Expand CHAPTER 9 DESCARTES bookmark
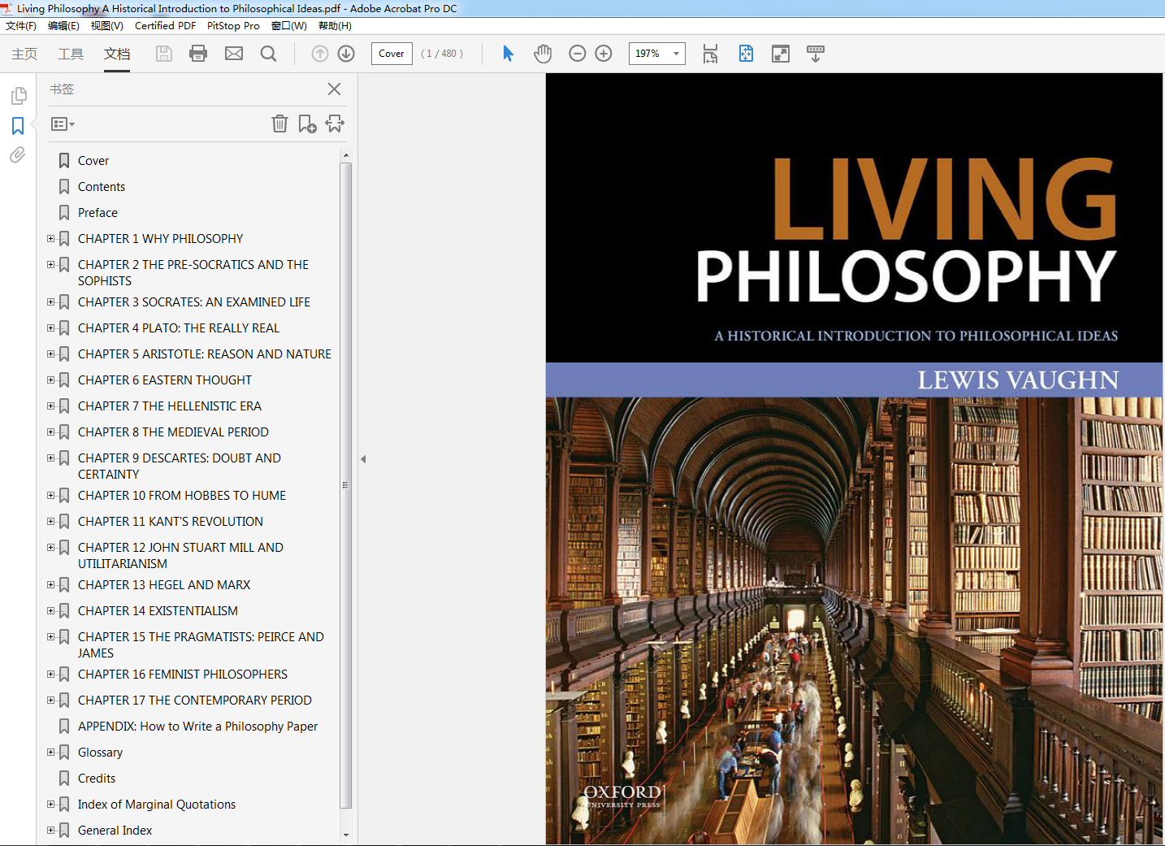The height and width of the screenshot is (846, 1165). 51,458
